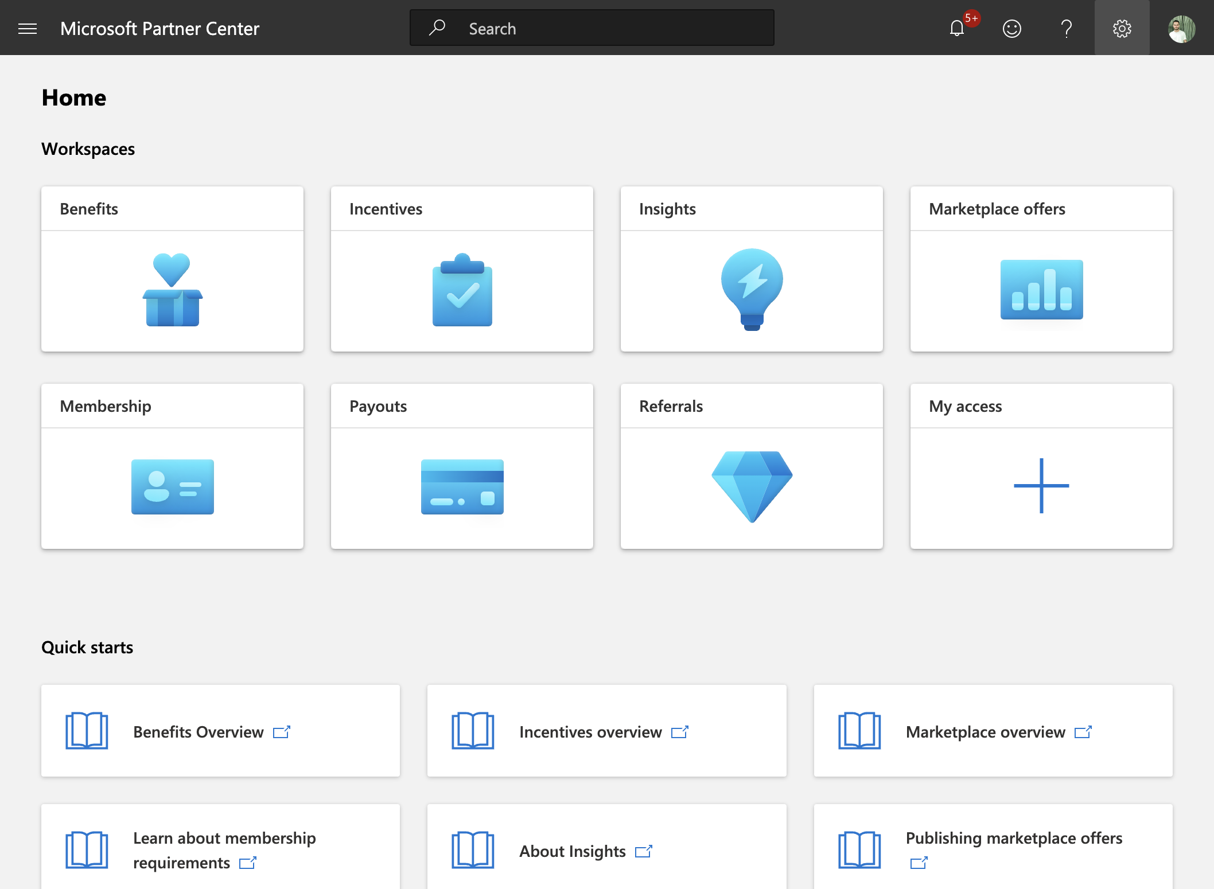Image resolution: width=1214 pixels, height=889 pixels.
Task: Open the Benefits Overview quick start
Action: (220, 731)
